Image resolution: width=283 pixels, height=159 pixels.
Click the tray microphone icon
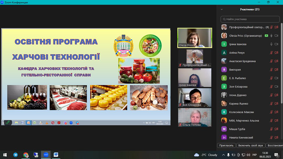coord(228,155)
